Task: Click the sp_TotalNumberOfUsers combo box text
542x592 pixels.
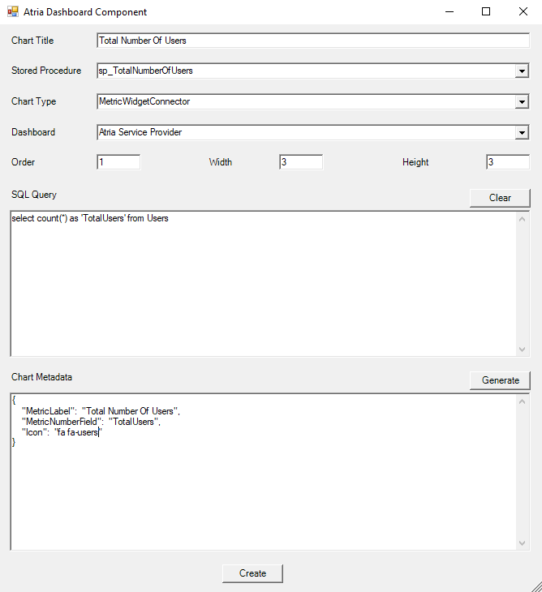Action: click(146, 71)
